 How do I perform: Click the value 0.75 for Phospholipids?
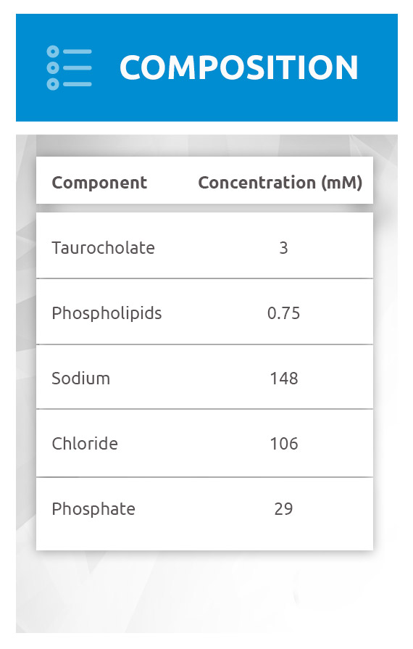(x=283, y=313)
